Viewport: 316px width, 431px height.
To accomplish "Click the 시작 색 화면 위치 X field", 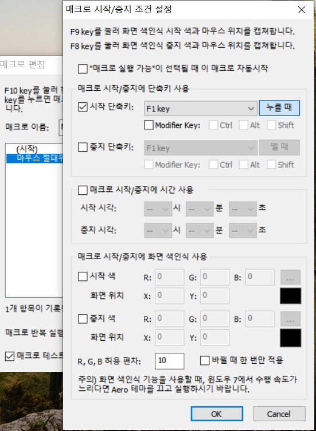I will pos(170,296).
